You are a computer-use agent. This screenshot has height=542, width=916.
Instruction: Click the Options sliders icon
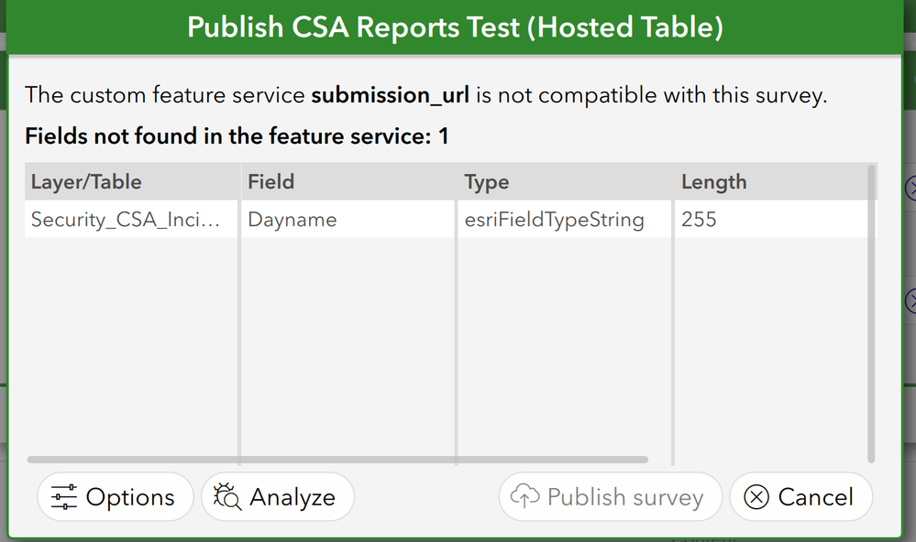tap(64, 497)
